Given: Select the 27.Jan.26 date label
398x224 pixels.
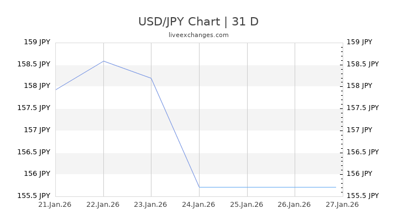Looking at the screenshot, I should (342, 204).
